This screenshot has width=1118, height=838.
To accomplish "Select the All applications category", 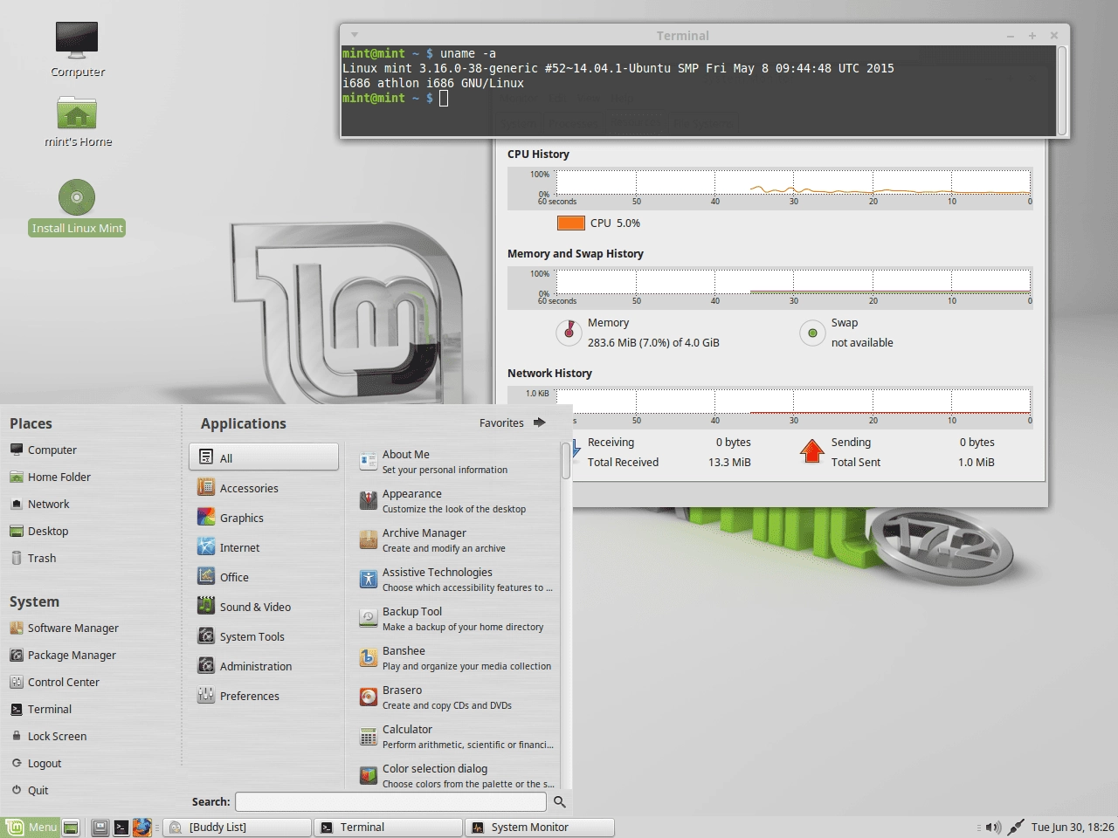I will (x=264, y=457).
